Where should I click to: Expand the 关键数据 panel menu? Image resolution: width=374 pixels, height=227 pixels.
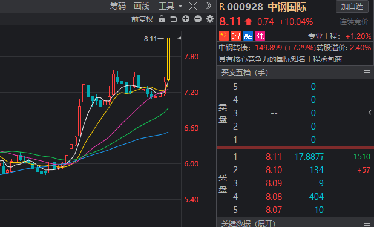click(367, 223)
